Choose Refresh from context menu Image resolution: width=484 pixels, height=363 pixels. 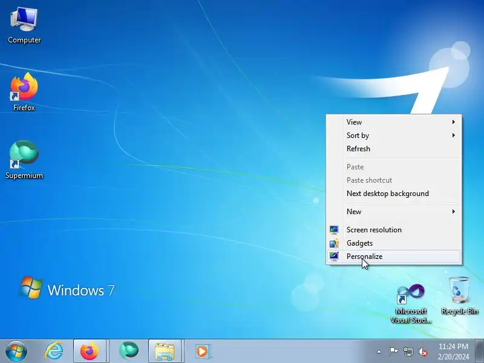(394, 148)
